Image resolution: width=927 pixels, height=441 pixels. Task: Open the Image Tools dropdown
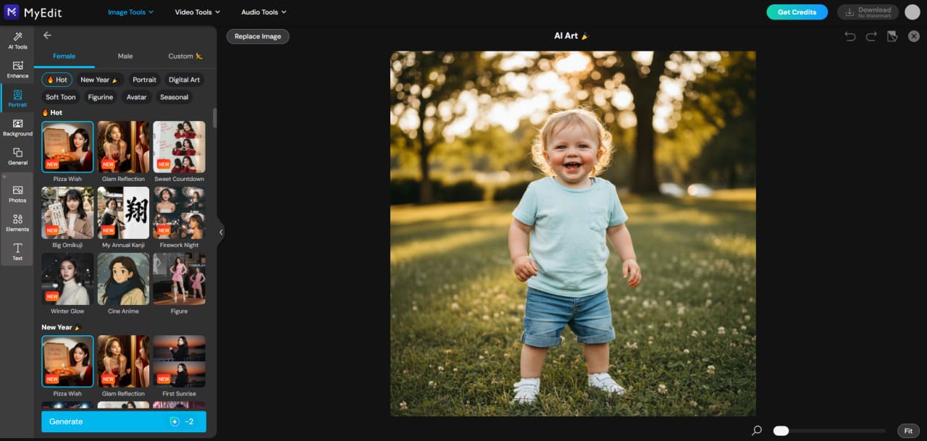pos(131,12)
